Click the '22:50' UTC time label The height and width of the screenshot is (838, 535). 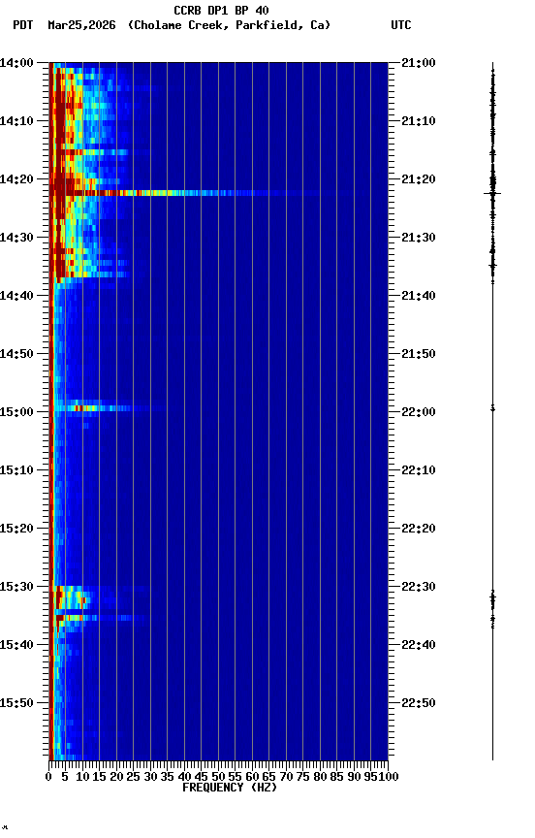pos(419,703)
